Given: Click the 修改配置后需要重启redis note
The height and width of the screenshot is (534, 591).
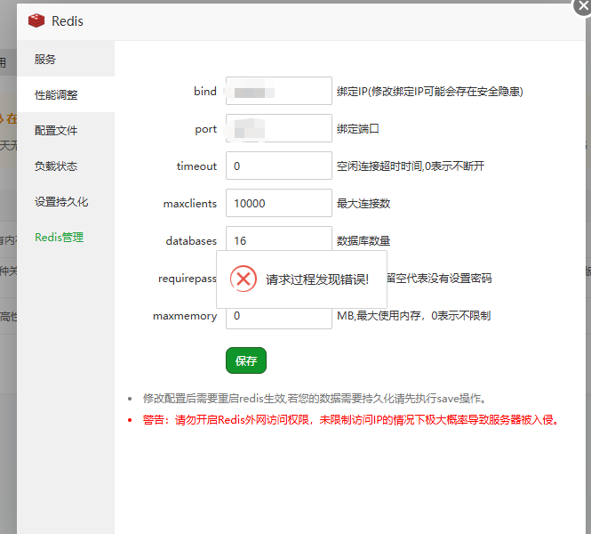Looking at the screenshot, I should click(315, 399).
